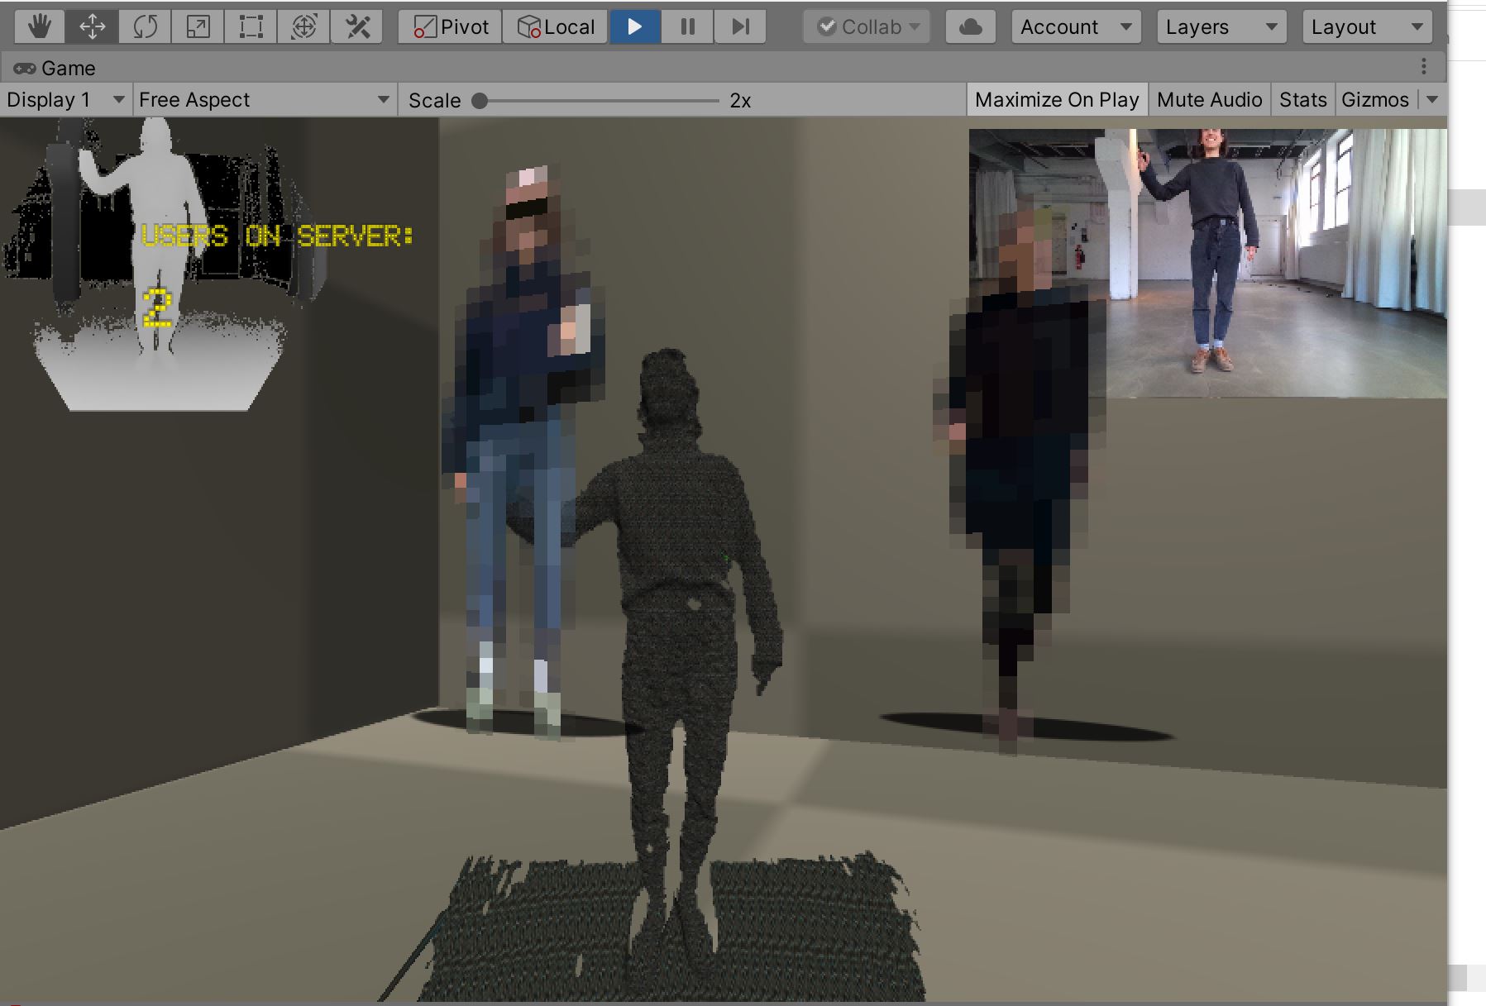
Task: Click the '2x' scale value
Action: tap(740, 101)
